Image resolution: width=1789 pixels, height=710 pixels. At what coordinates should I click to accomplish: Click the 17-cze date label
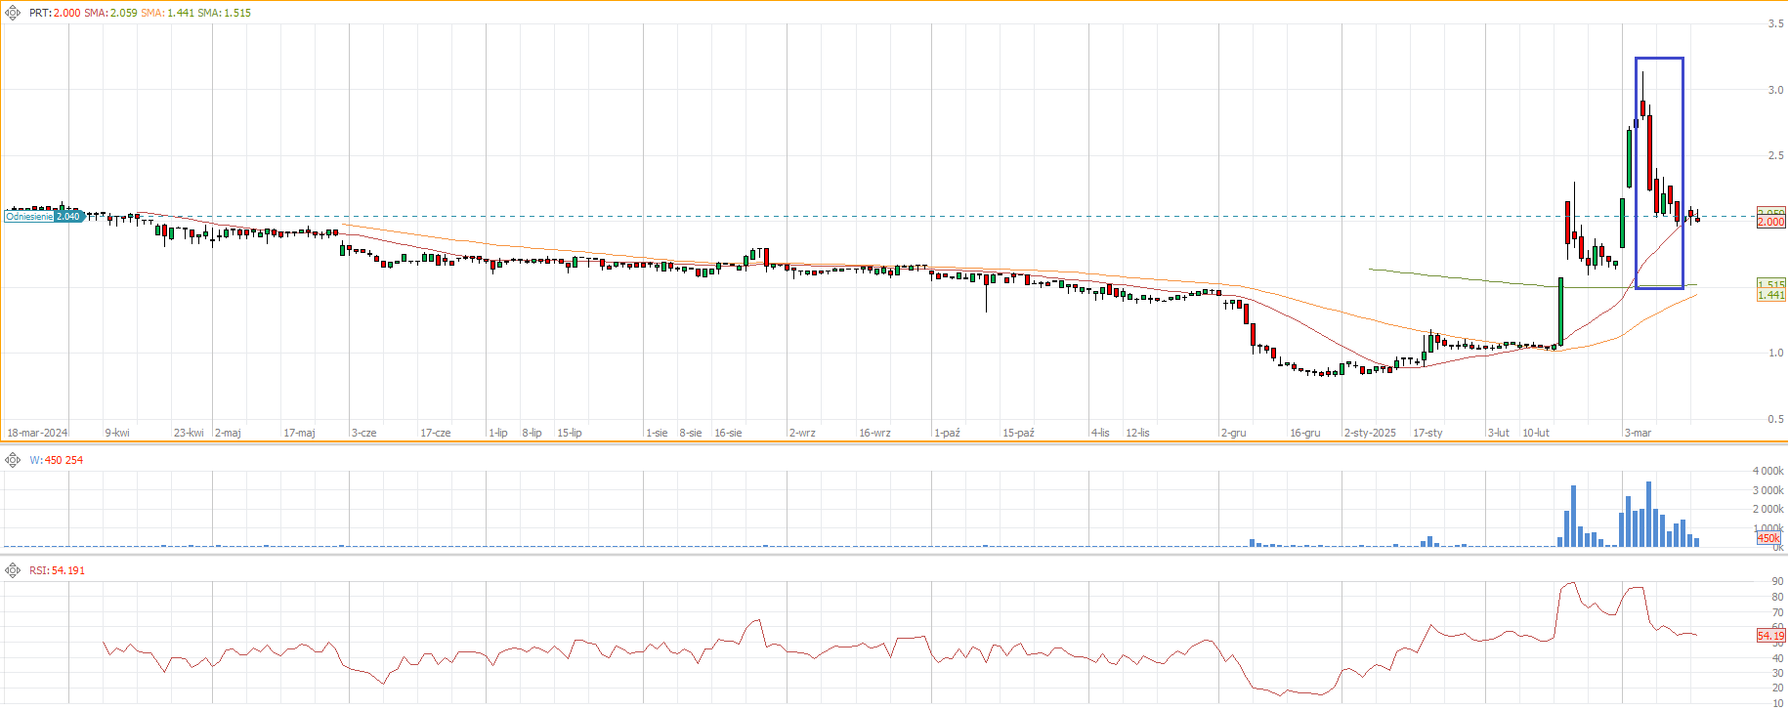[x=436, y=433]
